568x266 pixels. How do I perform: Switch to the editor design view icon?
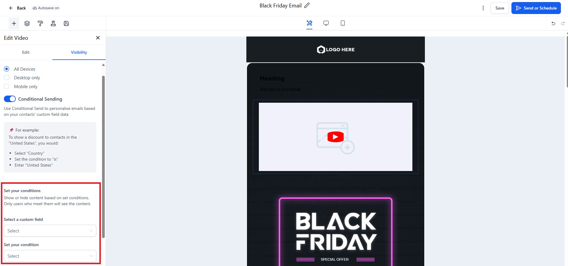309,23
